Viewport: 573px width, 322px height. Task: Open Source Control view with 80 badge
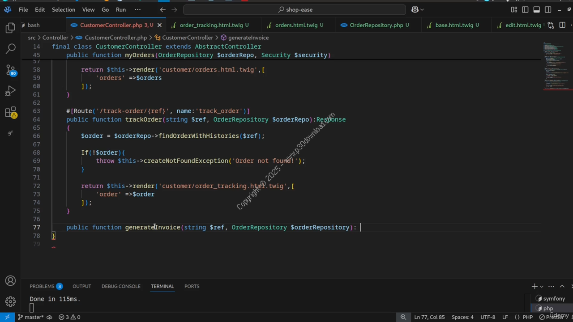[10, 70]
